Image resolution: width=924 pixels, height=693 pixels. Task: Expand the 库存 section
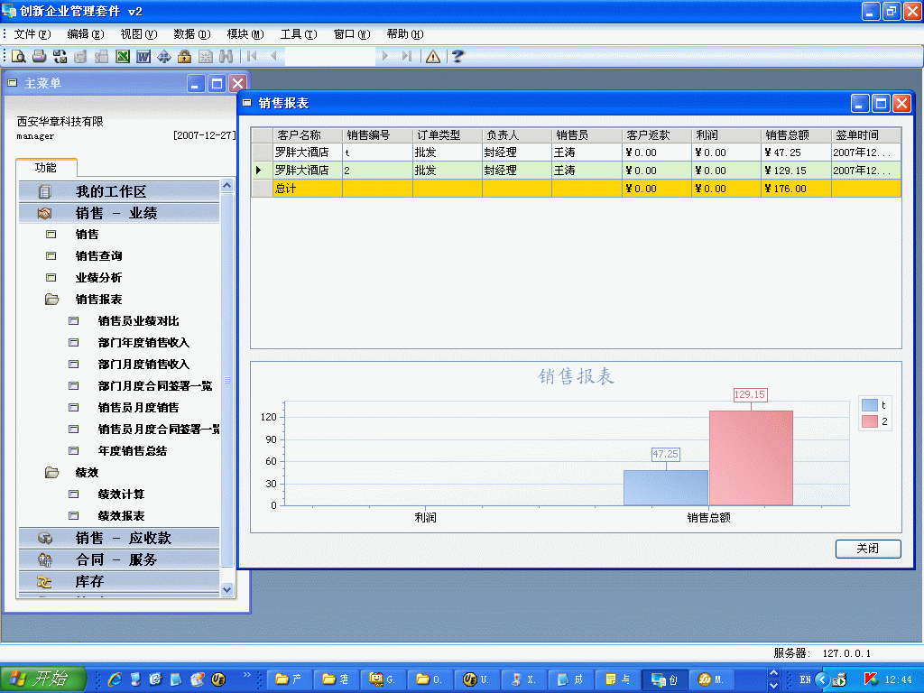[119, 582]
